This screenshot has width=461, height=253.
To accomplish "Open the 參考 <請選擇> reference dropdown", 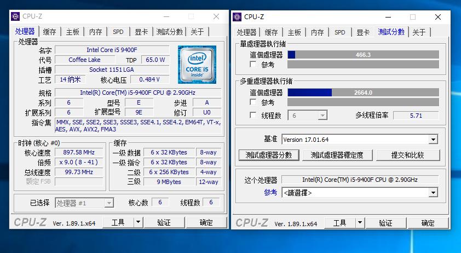I will click(x=433, y=193).
